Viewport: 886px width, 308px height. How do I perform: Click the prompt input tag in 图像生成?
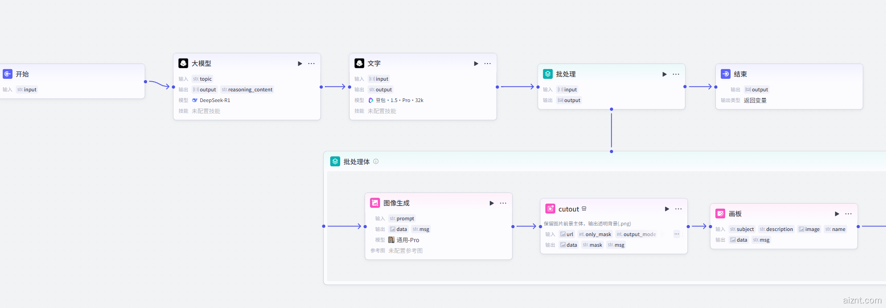402,218
